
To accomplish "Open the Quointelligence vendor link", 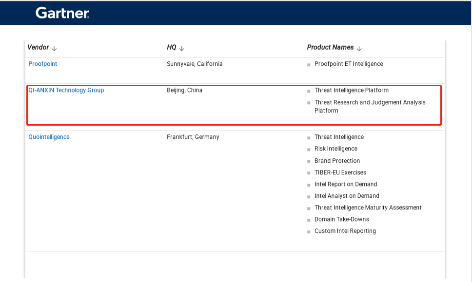I will (49, 137).
